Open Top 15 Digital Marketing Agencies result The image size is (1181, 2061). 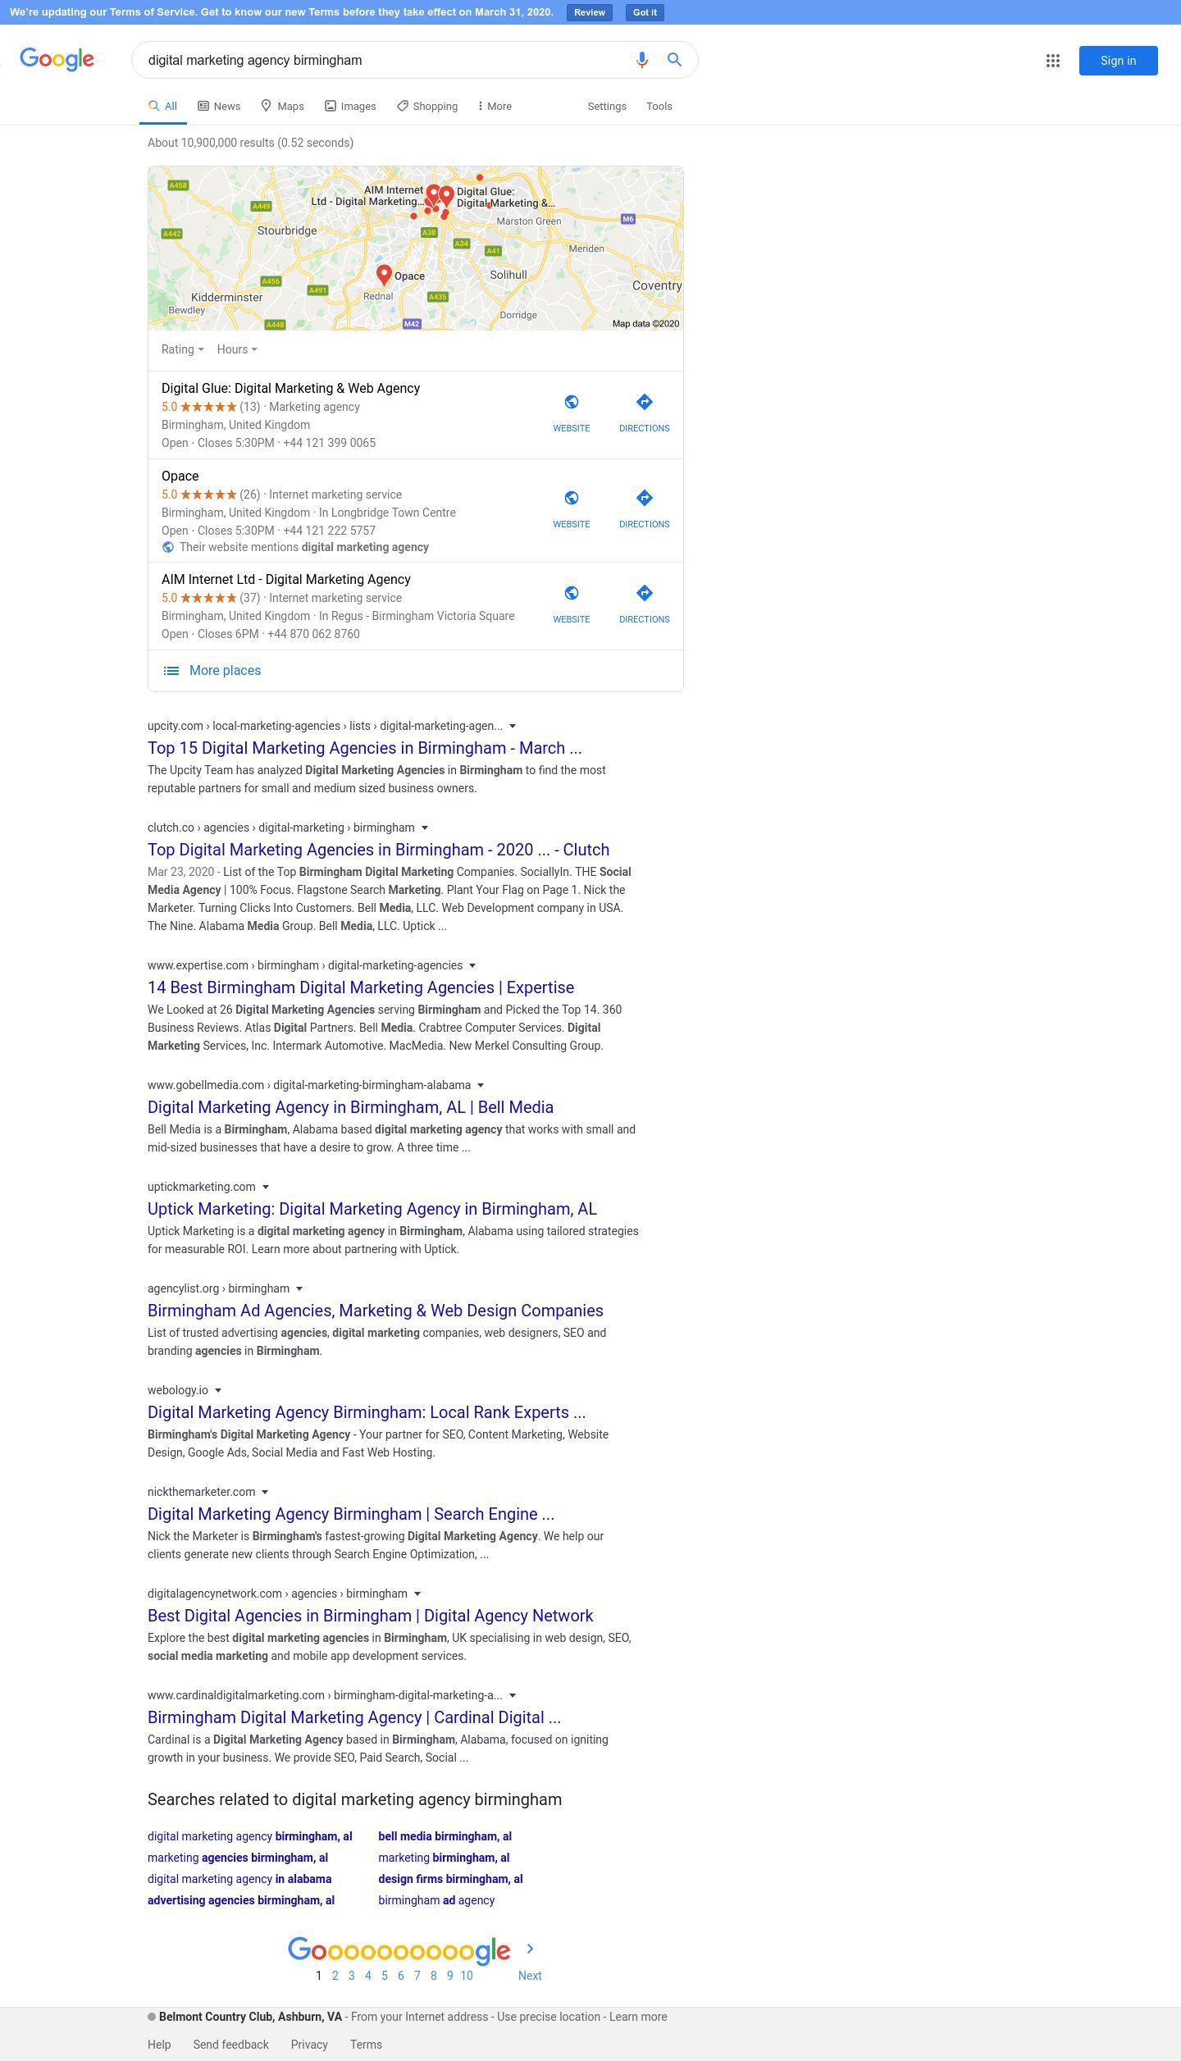(365, 748)
